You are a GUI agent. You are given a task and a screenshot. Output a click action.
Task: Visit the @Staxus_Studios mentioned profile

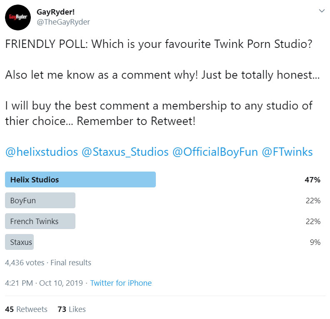(125, 152)
